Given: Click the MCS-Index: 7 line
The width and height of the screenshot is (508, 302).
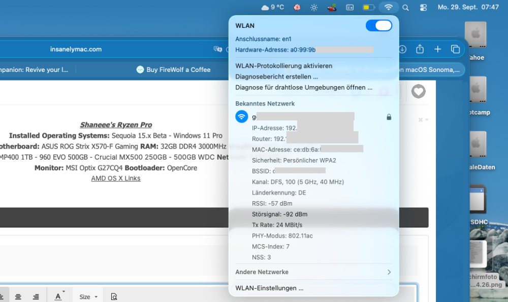Looking at the screenshot, I should pyautogui.click(x=271, y=246).
